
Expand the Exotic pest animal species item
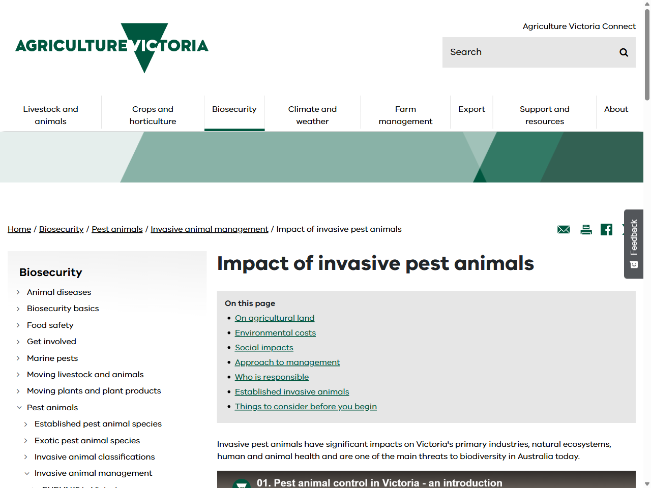point(26,441)
